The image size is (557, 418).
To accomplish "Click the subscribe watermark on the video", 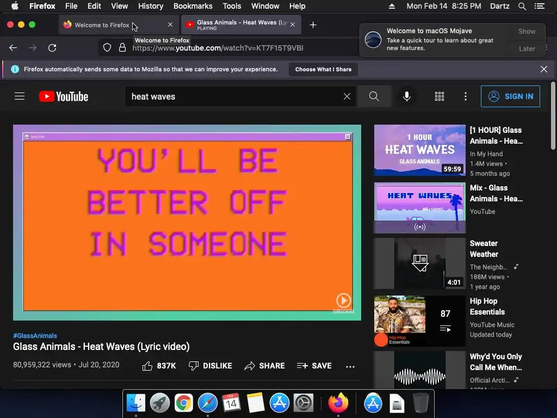I will (x=344, y=303).
